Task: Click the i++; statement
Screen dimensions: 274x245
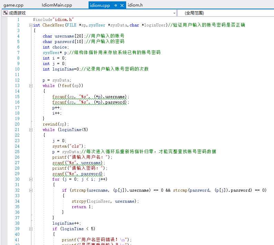Action: tap(57, 113)
